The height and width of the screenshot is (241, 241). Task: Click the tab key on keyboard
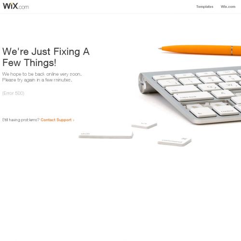coord(183,89)
